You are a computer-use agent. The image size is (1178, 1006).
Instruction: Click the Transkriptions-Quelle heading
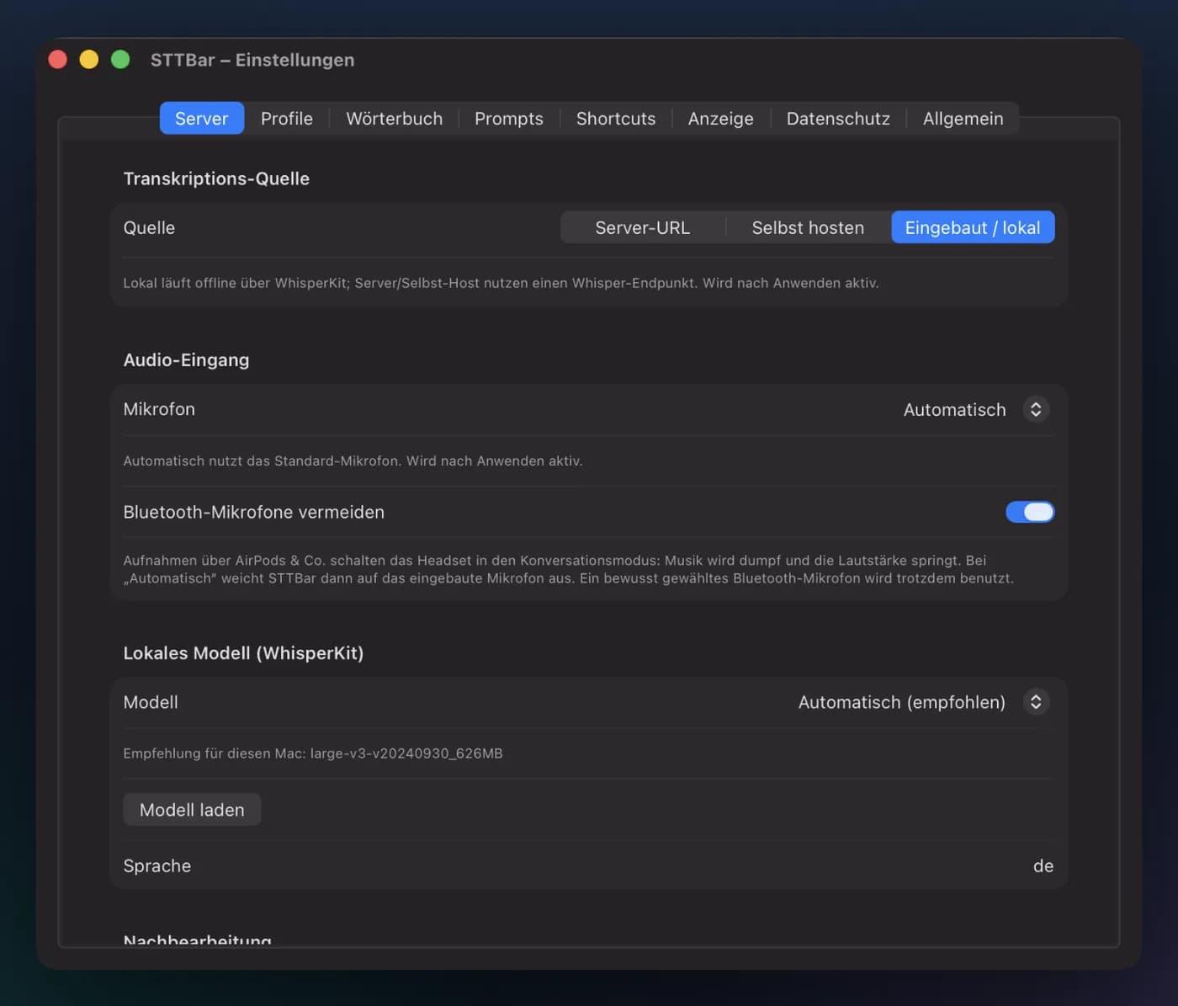[x=216, y=178]
